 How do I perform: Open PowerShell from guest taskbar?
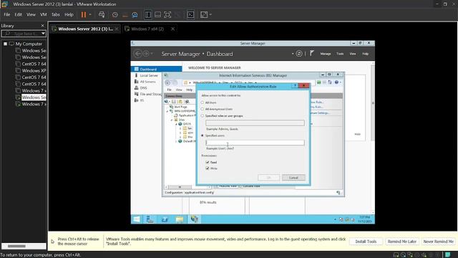165,219
